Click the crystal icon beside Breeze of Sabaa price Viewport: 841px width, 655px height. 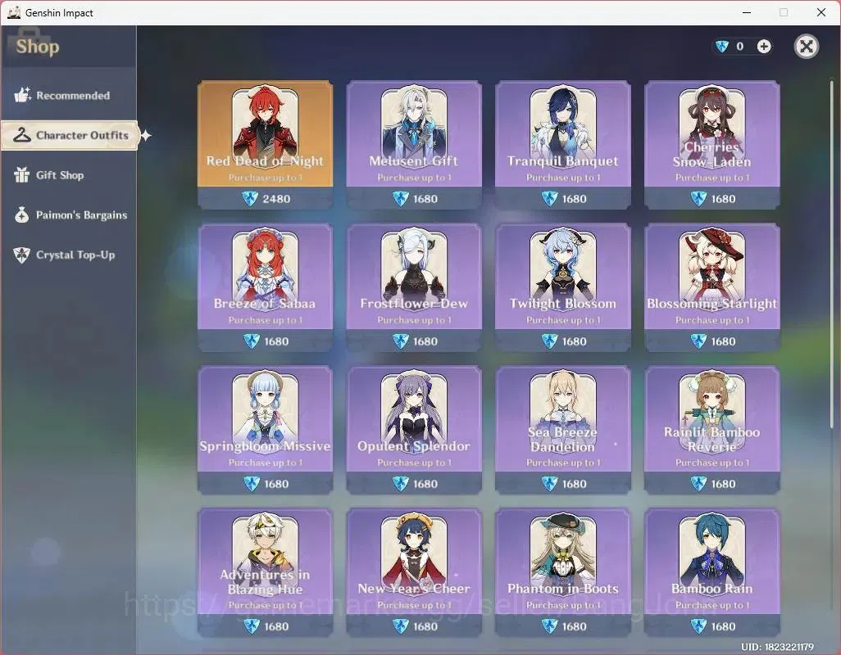tap(252, 341)
